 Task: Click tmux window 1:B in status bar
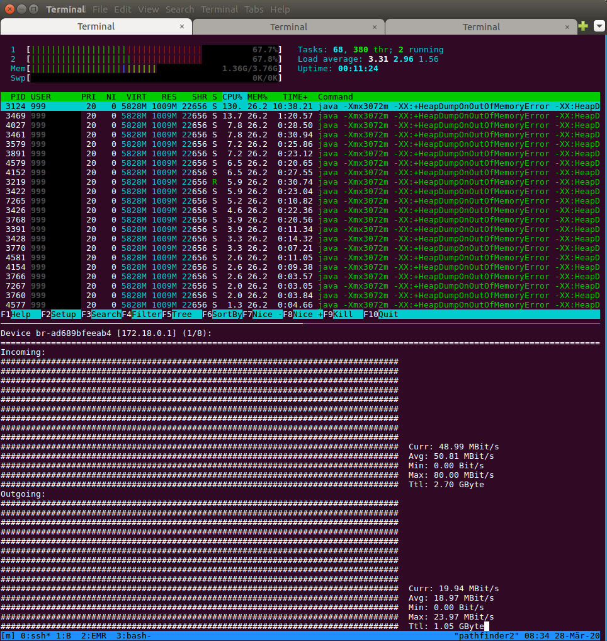tap(64, 636)
